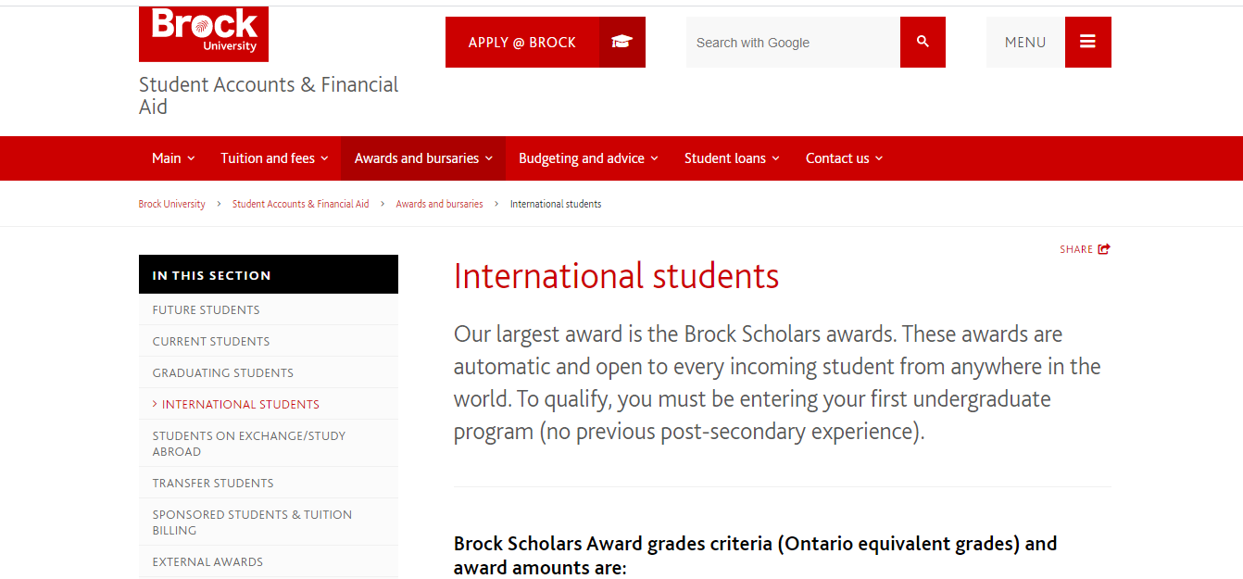Expand the Student loans menu

732,158
